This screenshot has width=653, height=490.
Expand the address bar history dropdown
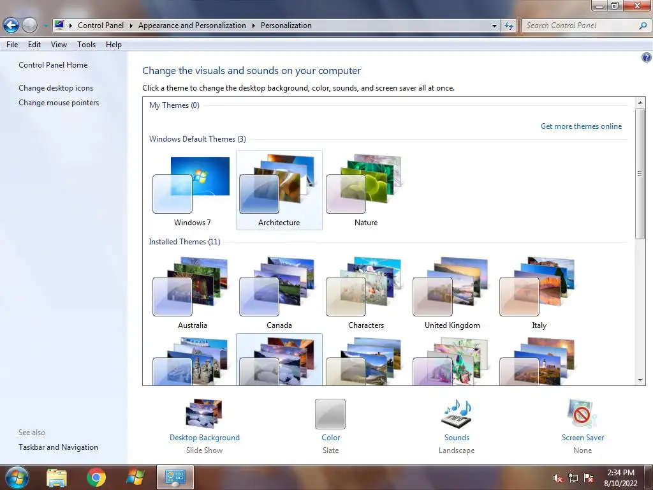pos(494,26)
